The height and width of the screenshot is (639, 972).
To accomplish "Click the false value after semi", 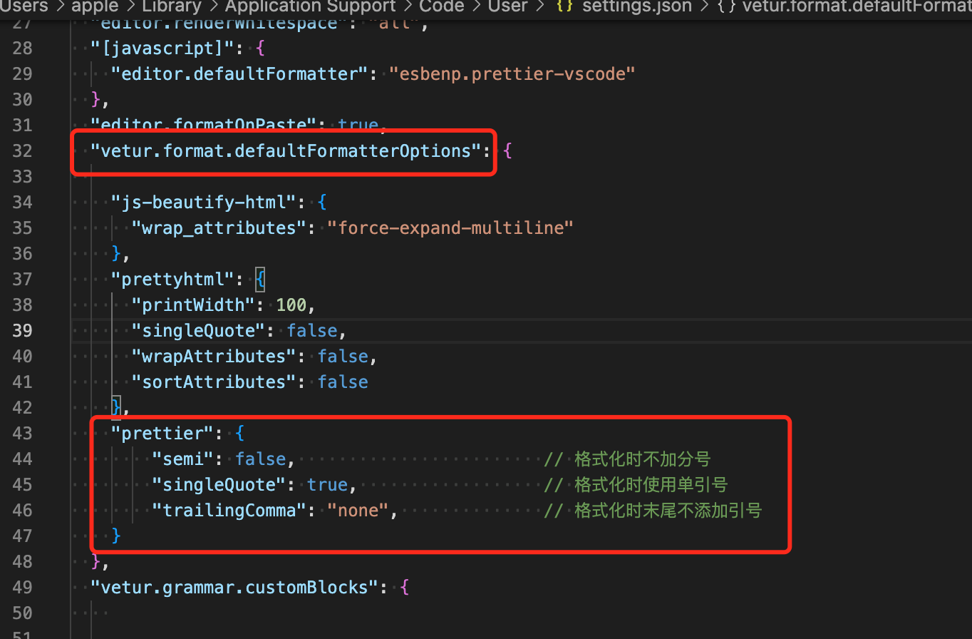I will point(261,459).
